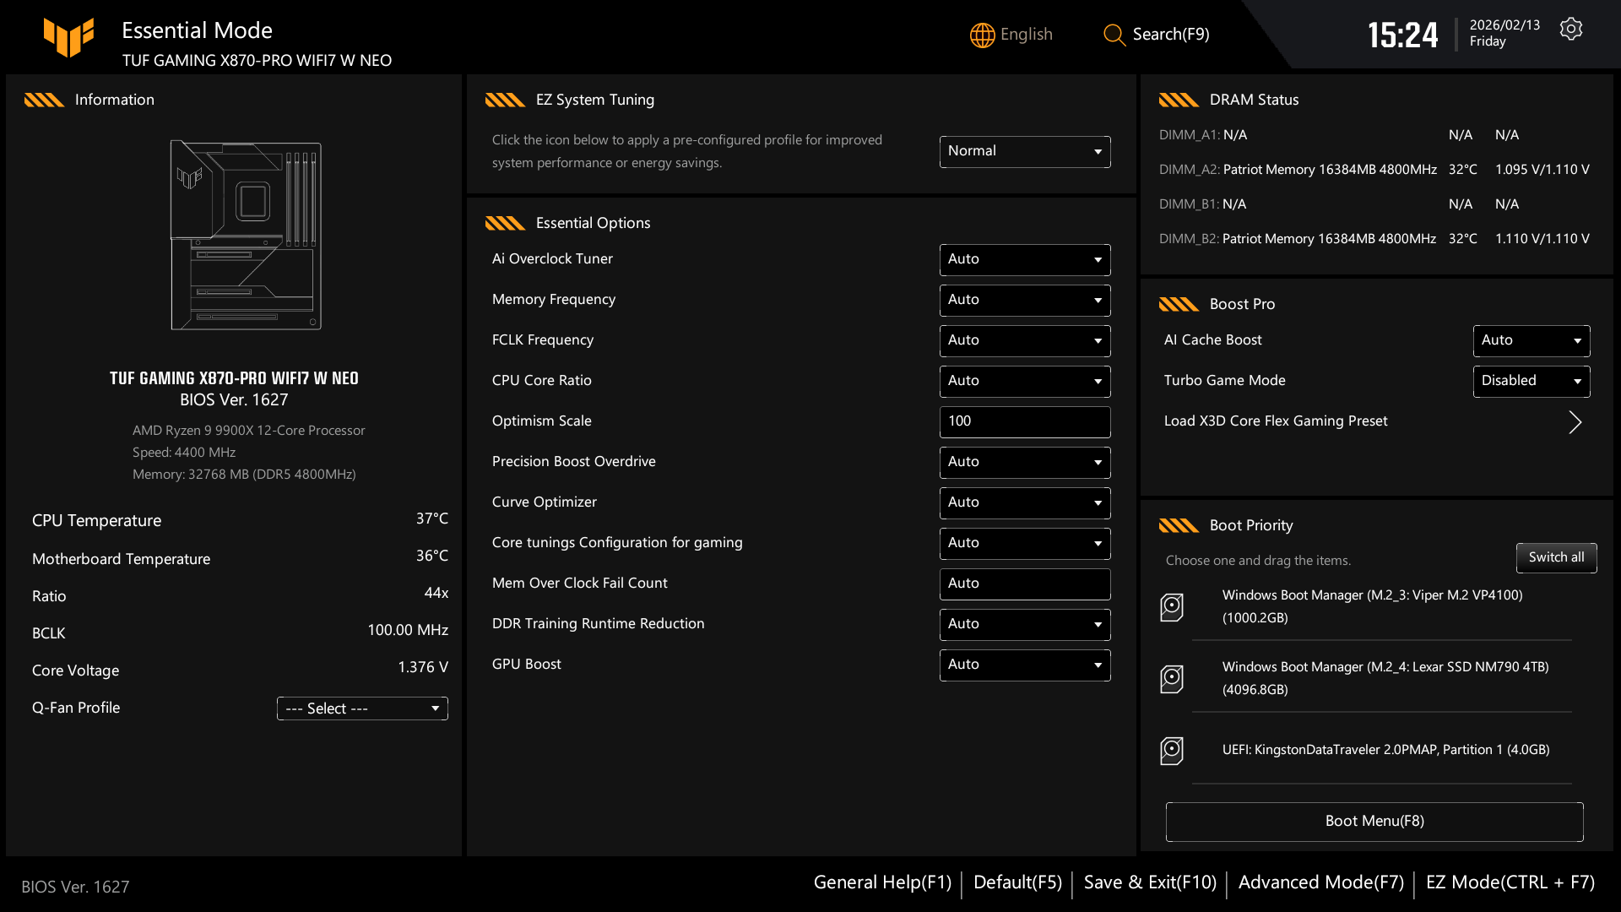The height and width of the screenshot is (912, 1621).
Task: Click the Search(F9) magnifier icon
Action: click(1114, 35)
